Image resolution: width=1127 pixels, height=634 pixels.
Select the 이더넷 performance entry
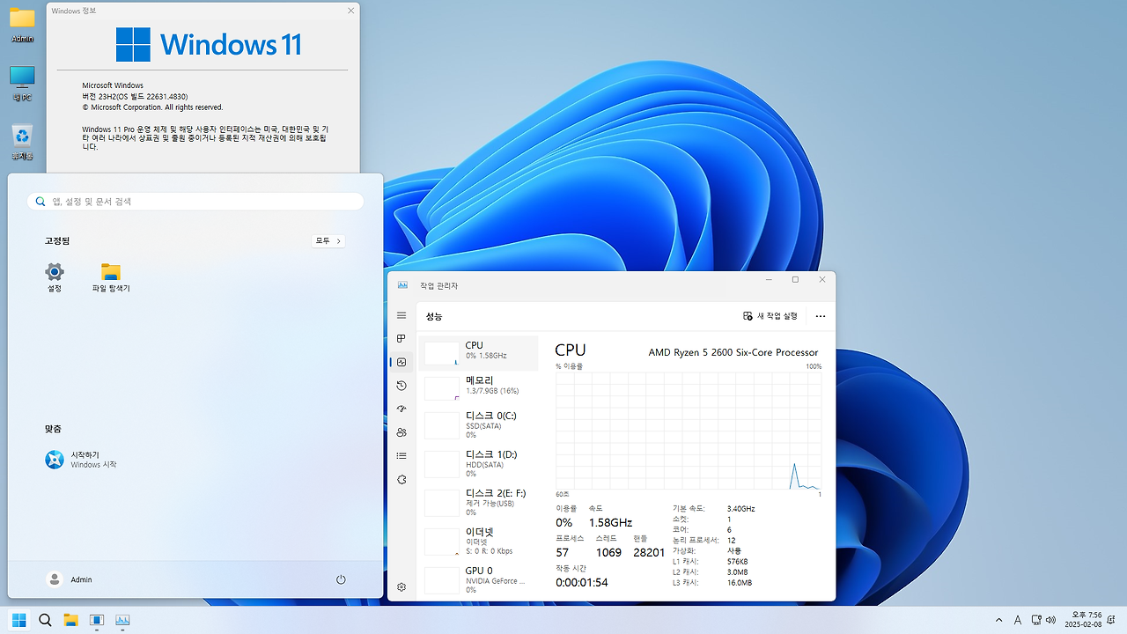click(x=479, y=541)
